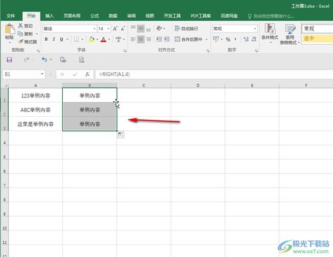The height and width of the screenshot is (257, 333).
Task: Select the 常规 Normal cell style
Action: coord(318,29)
